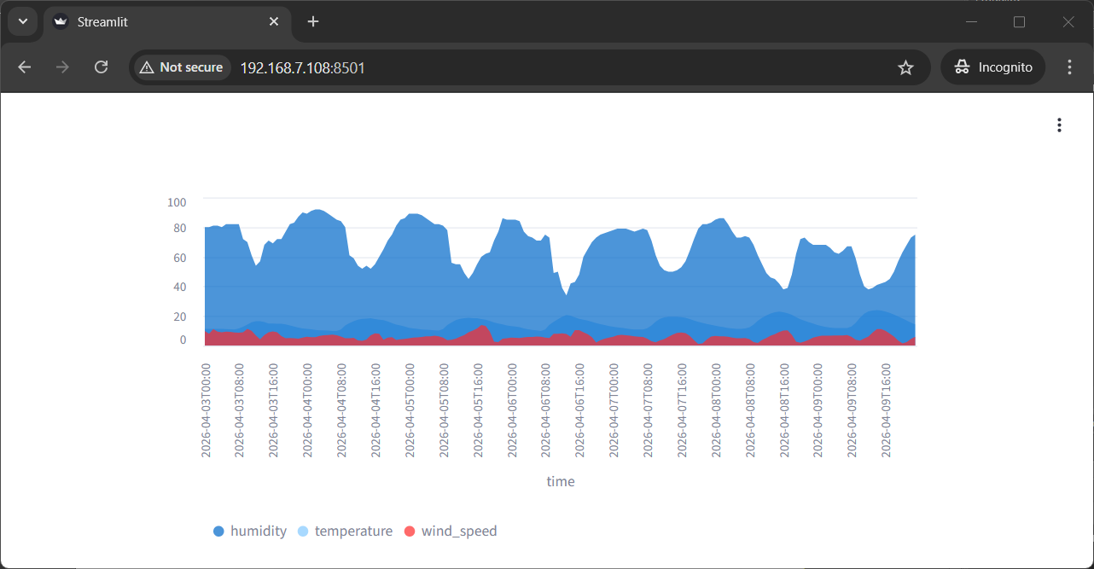Bookmark the page via the star icon
Screen dimensions: 1094x569
click(x=905, y=67)
